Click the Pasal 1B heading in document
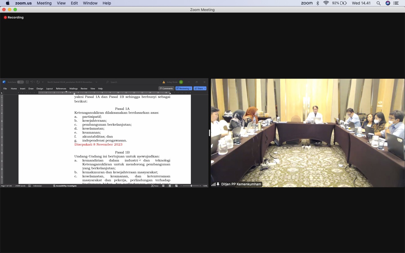The image size is (405, 253). click(122, 152)
